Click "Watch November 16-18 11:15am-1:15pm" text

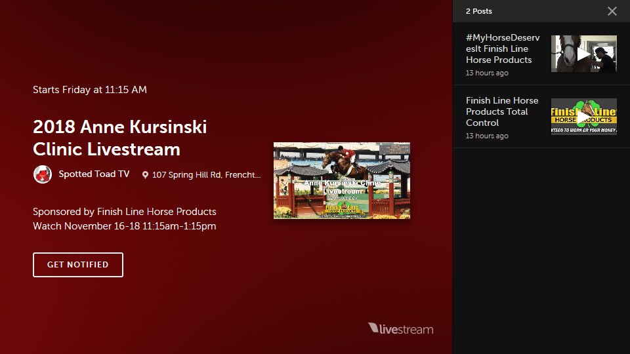coord(125,226)
